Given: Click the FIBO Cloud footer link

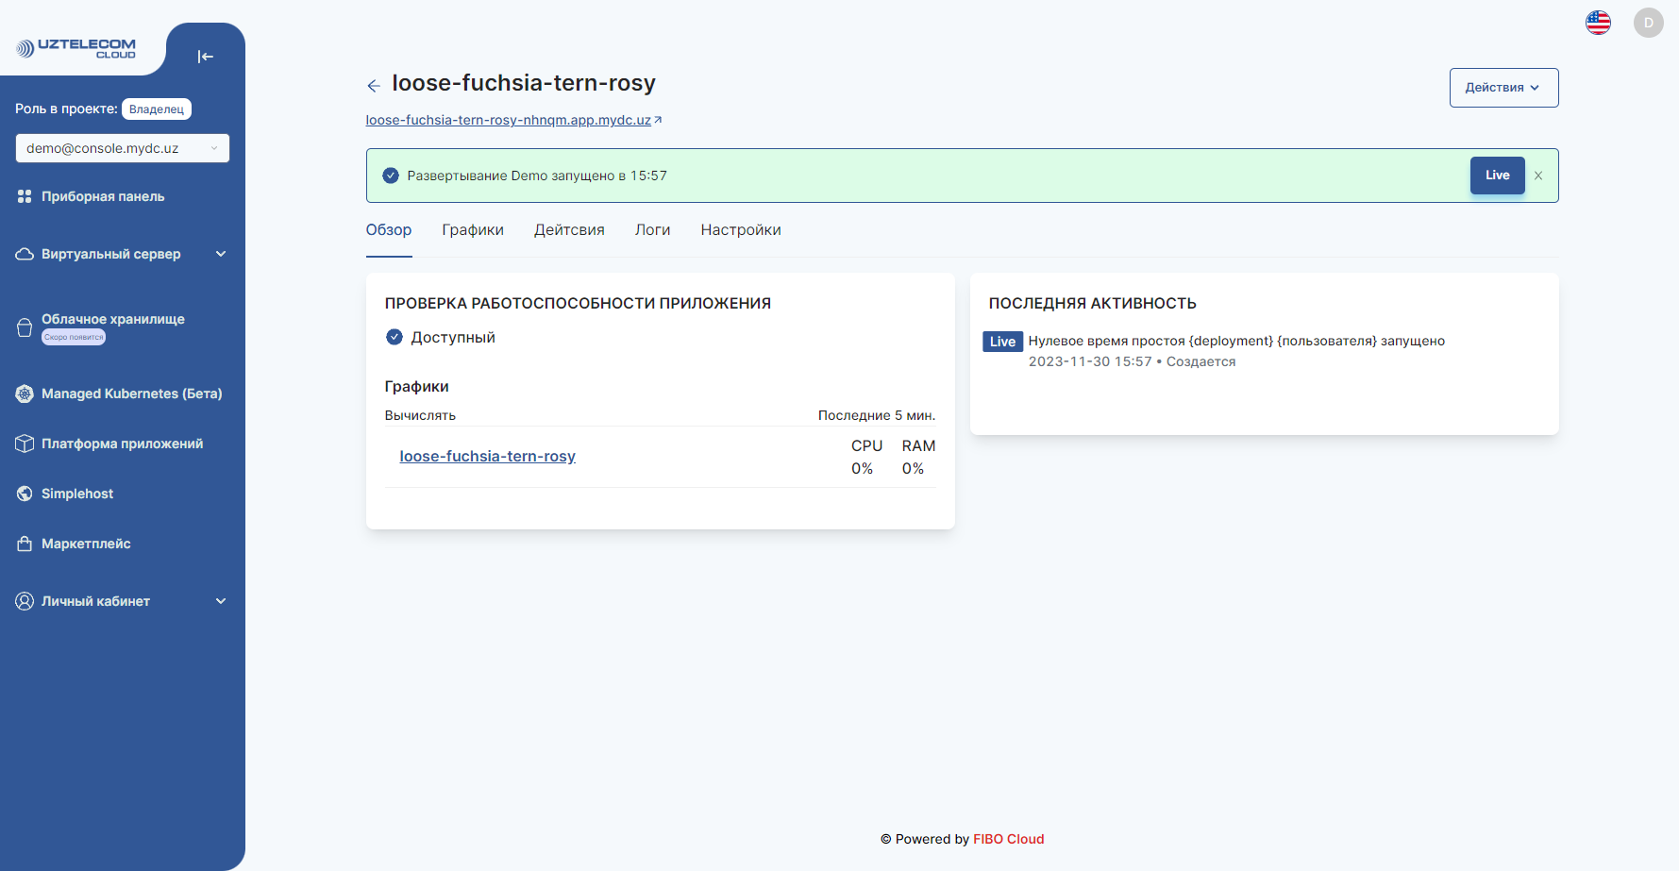Looking at the screenshot, I should pos(1008,839).
